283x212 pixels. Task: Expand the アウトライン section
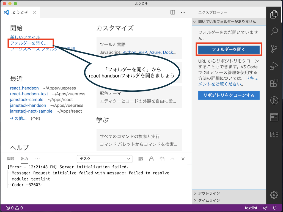[229, 193]
